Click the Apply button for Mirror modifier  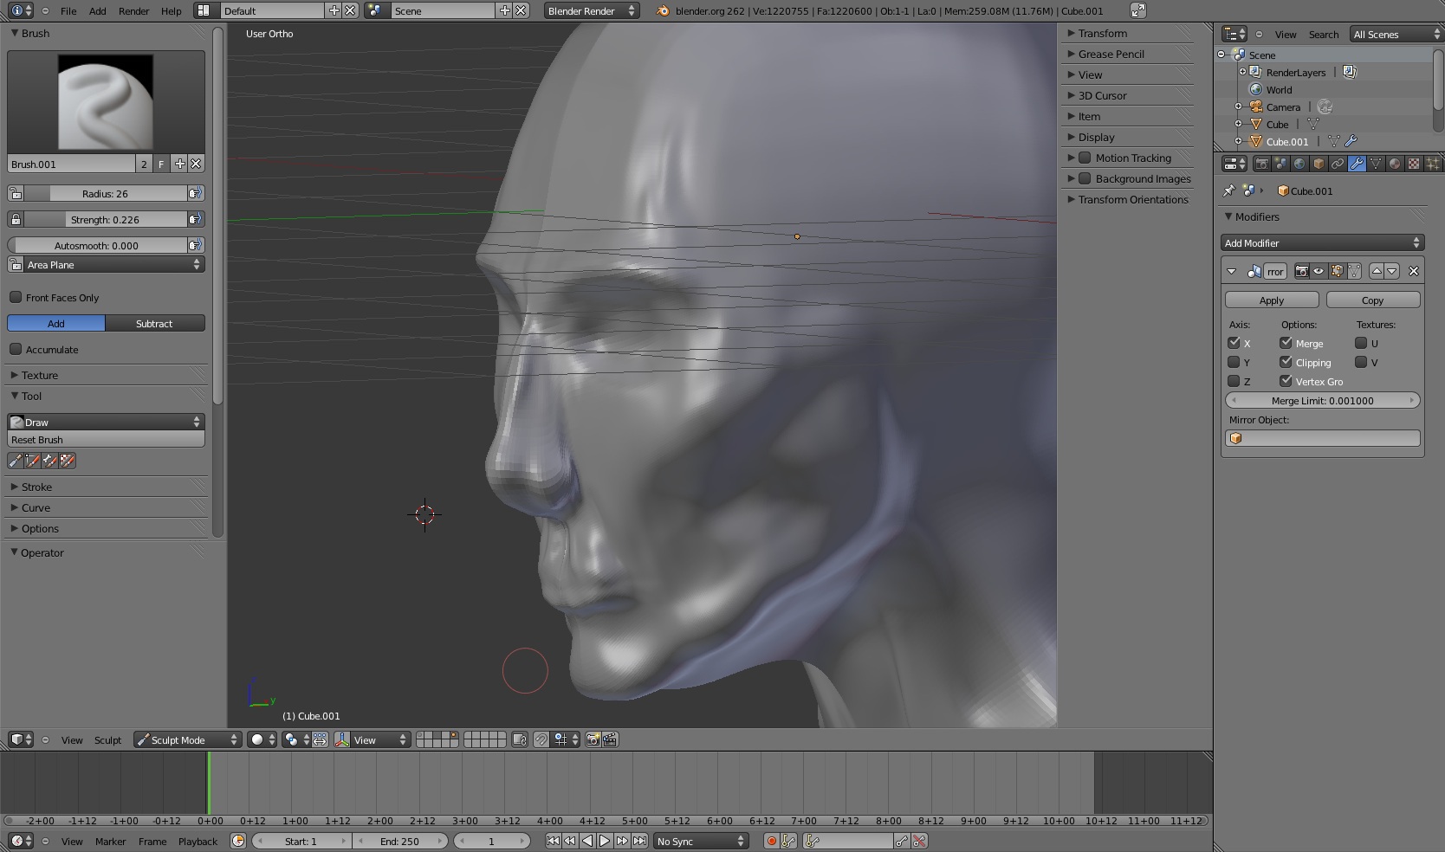click(1271, 300)
